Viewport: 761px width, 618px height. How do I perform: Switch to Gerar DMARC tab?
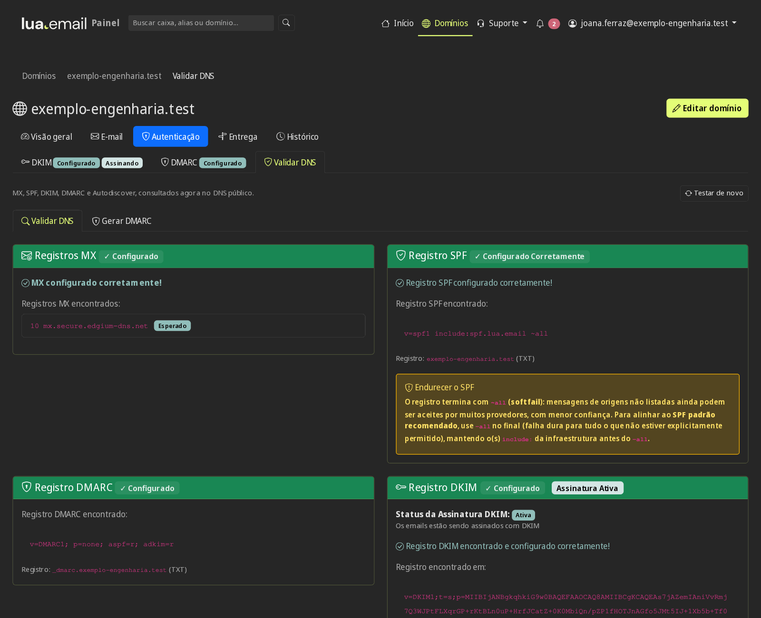click(x=122, y=221)
